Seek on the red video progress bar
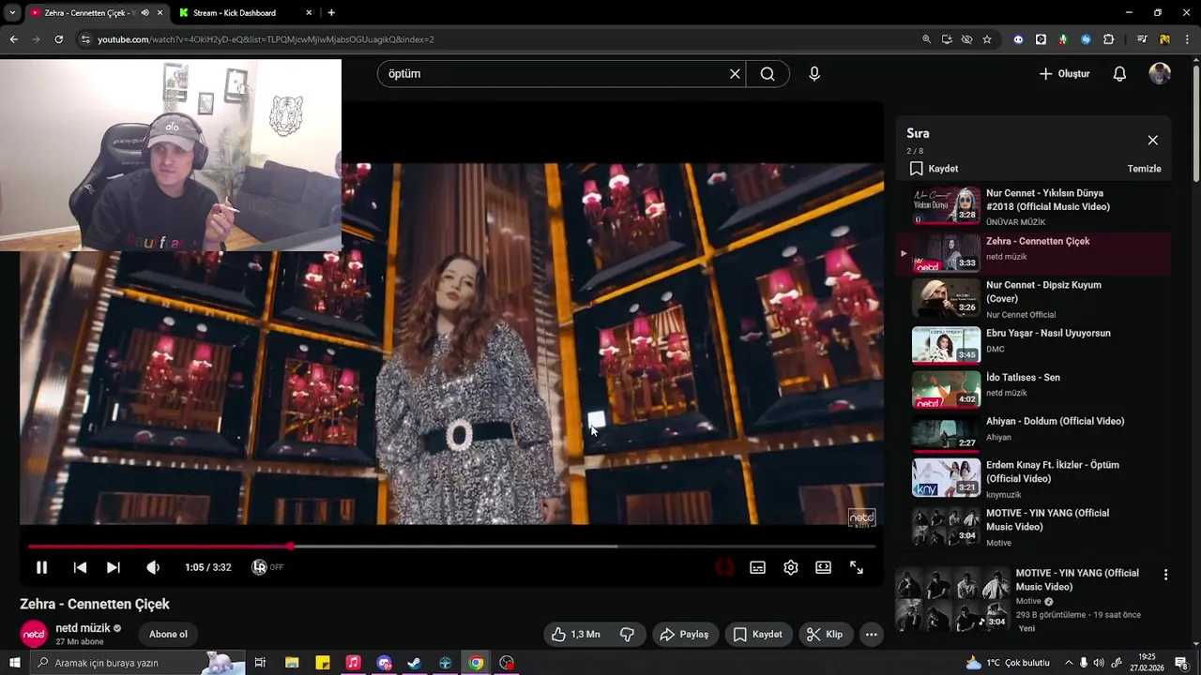 pyautogui.click(x=451, y=546)
